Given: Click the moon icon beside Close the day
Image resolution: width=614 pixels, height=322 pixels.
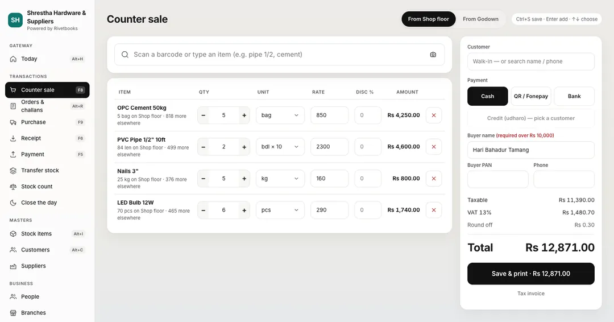Looking at the screenshot, I should (x=13, y=203).
